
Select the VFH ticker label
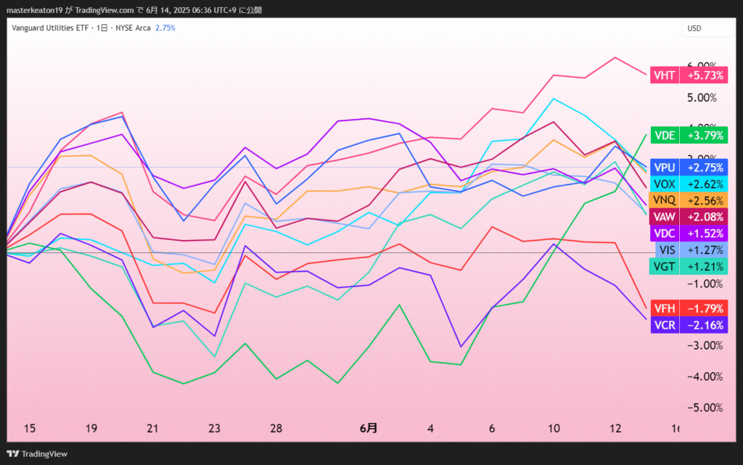665,308
